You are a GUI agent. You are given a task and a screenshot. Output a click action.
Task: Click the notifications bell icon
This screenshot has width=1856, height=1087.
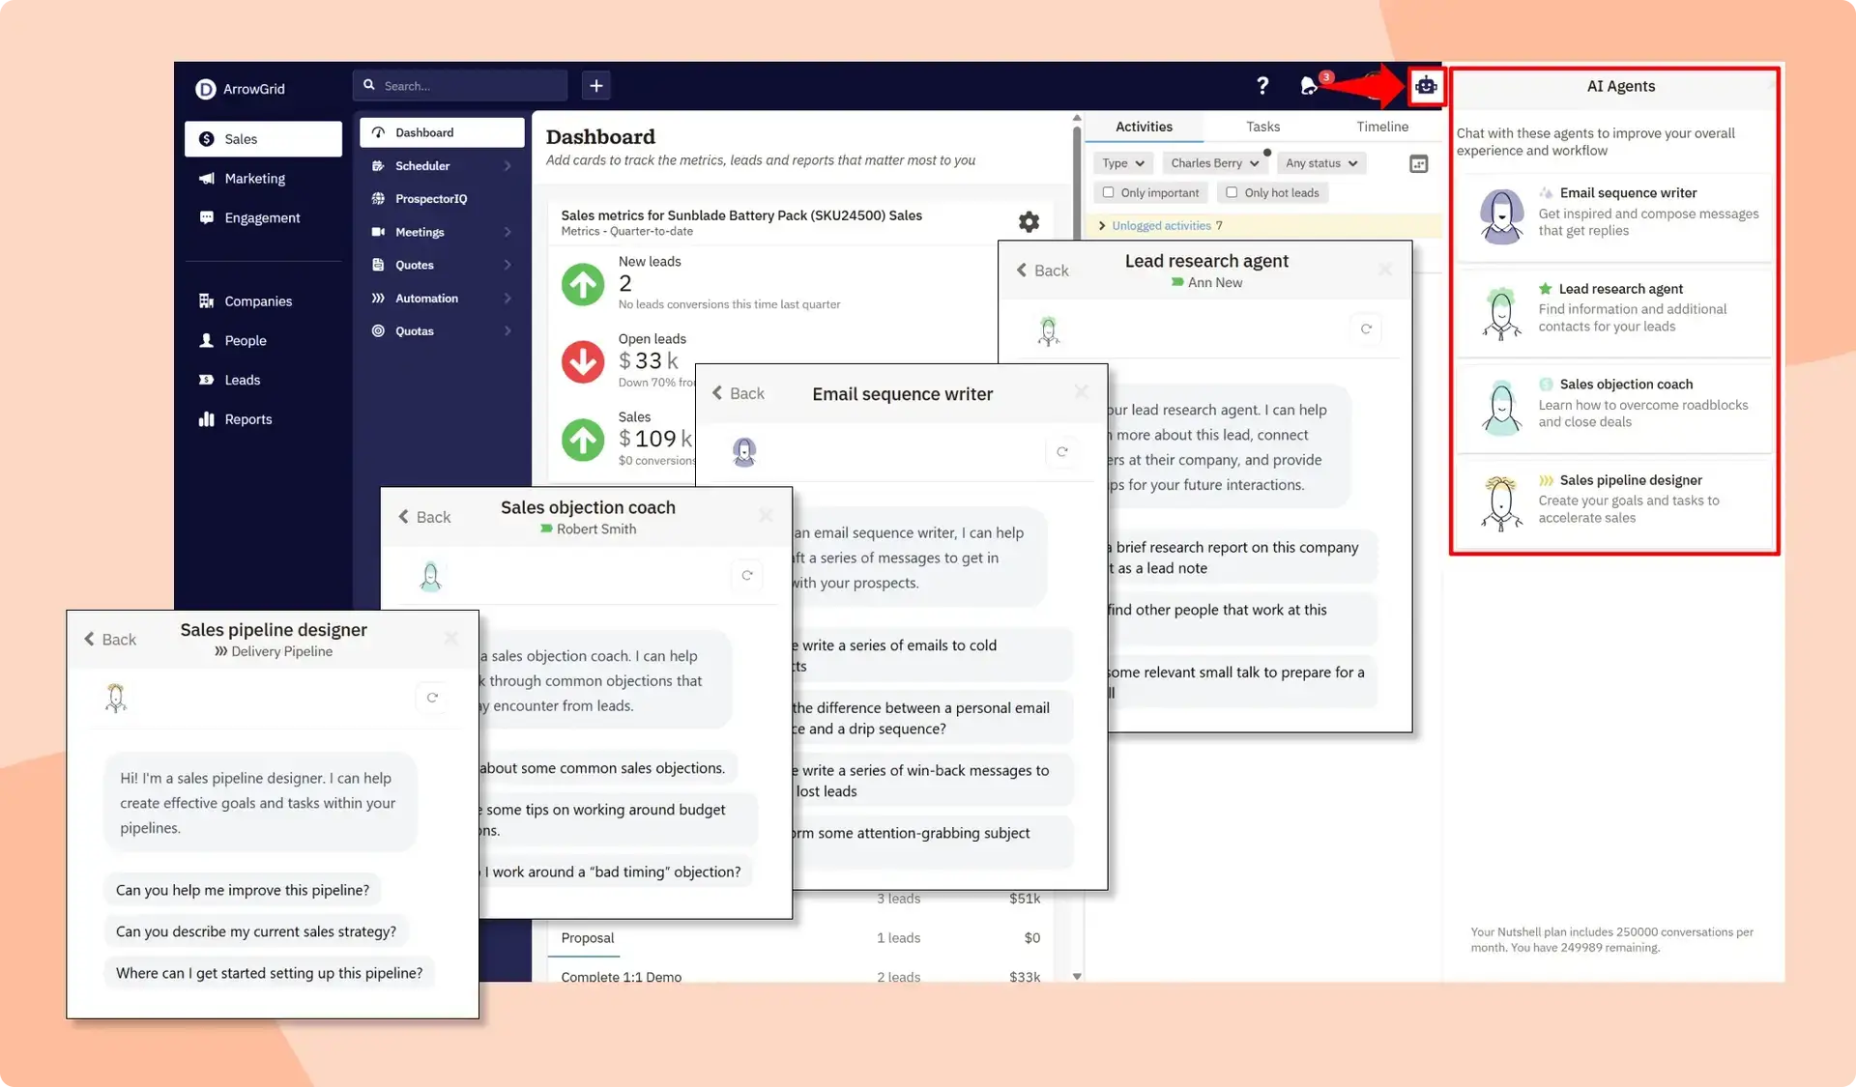pos(1310,86)
